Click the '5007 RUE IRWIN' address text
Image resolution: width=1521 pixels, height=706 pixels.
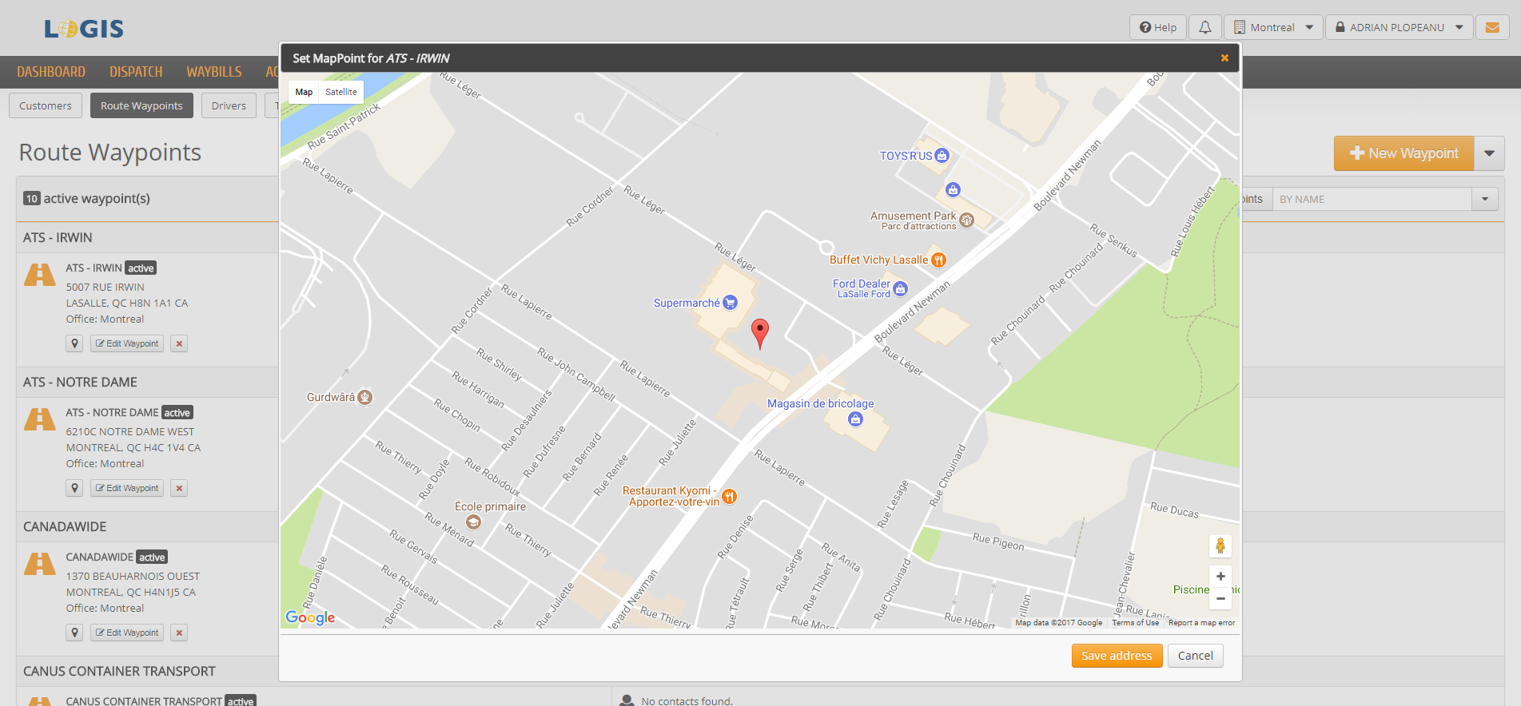tap(106, 288)
